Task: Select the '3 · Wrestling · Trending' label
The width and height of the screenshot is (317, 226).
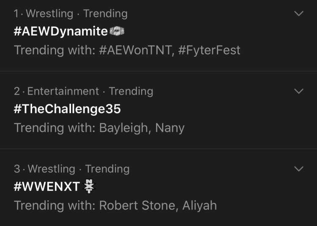Action: click(72, 169)
